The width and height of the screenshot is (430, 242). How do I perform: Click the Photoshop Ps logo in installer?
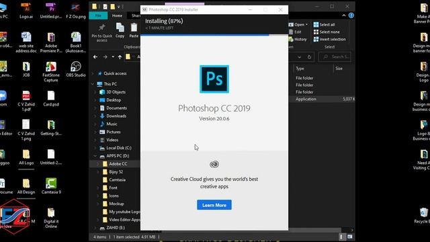click(214, 79)
